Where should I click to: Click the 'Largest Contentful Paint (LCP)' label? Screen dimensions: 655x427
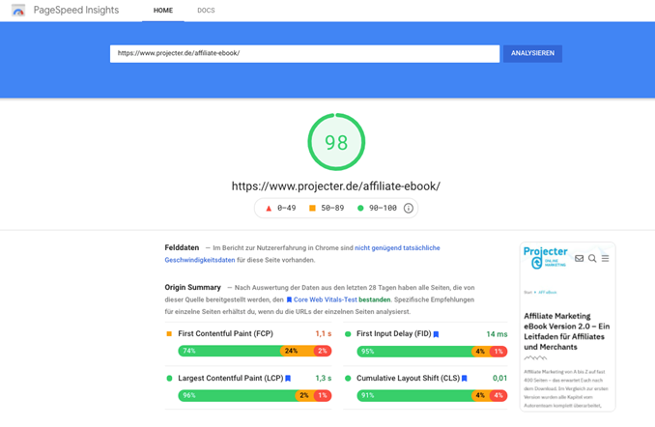tap(231, 378)
